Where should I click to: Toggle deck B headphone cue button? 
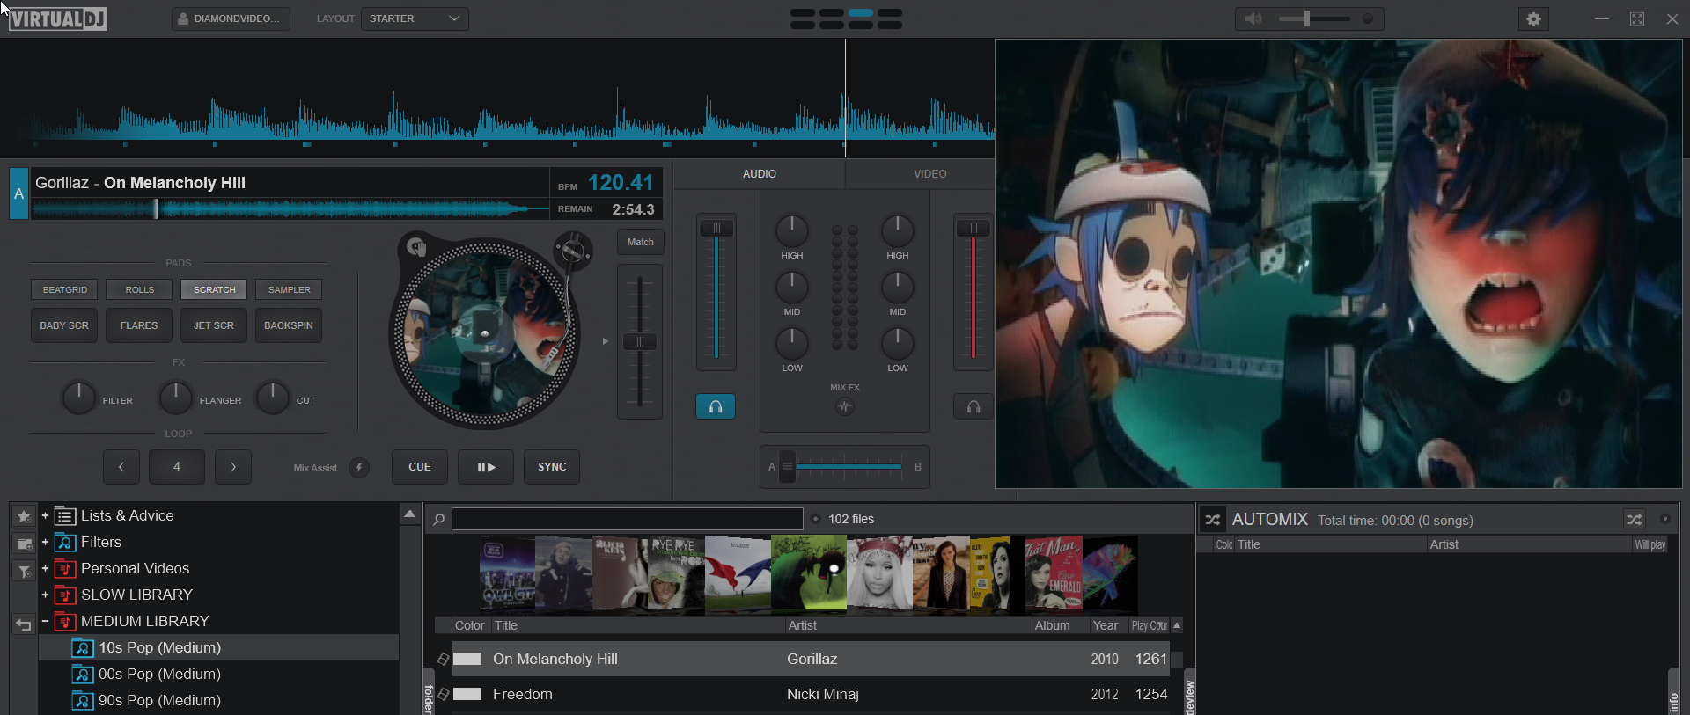[974, 406]
